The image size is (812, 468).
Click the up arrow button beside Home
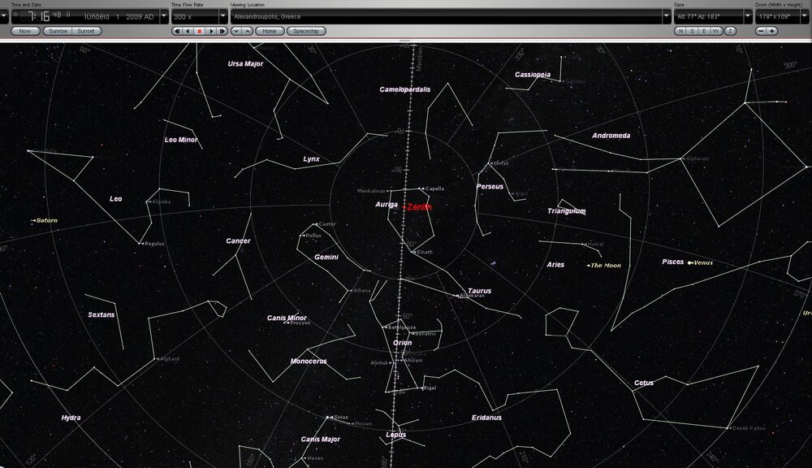[x=247, y=31]
